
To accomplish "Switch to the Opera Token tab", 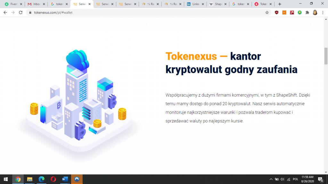I will (x=263, y=4).
